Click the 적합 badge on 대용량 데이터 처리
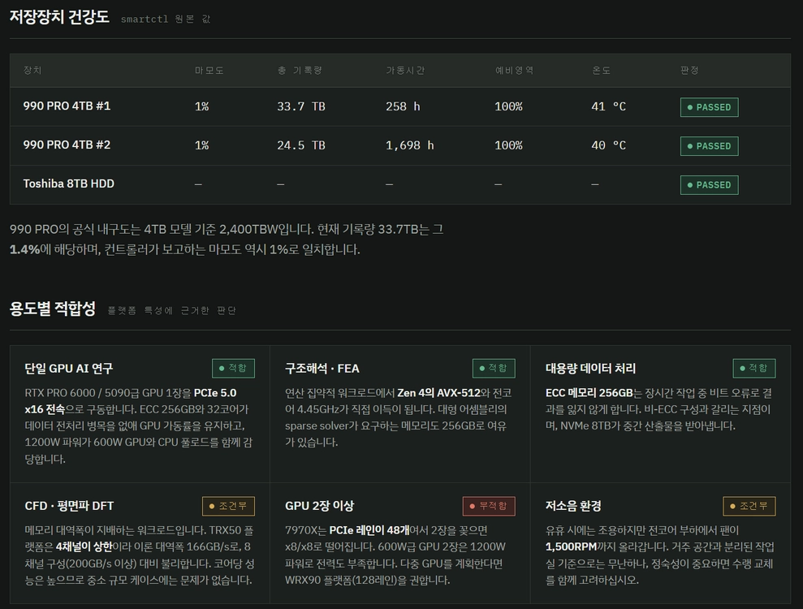Screen dimensions: 803x609 click(753, 369)
